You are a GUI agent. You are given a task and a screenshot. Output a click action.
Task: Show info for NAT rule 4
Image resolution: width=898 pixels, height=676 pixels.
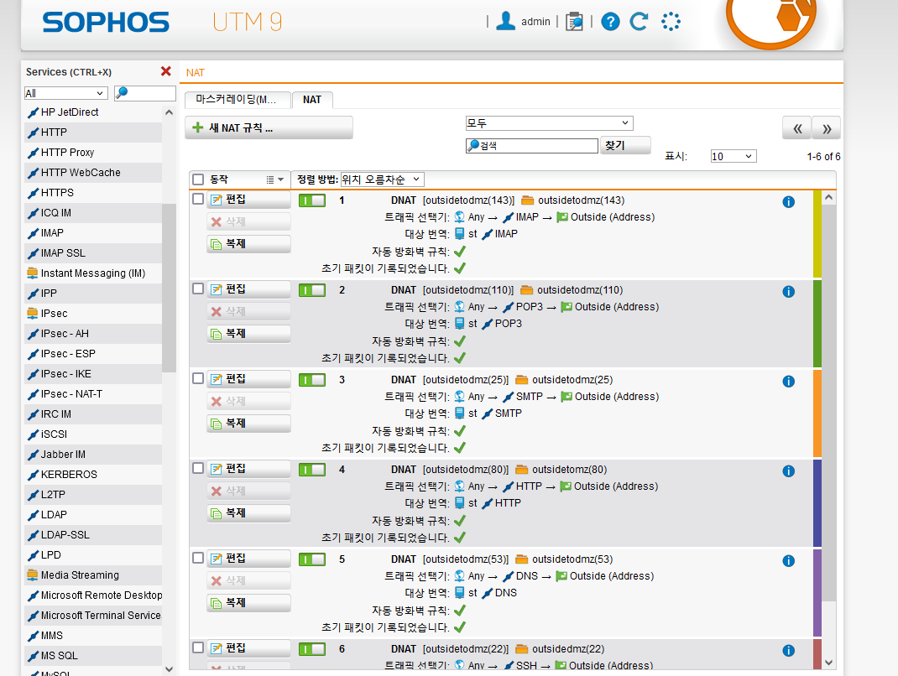789,471
